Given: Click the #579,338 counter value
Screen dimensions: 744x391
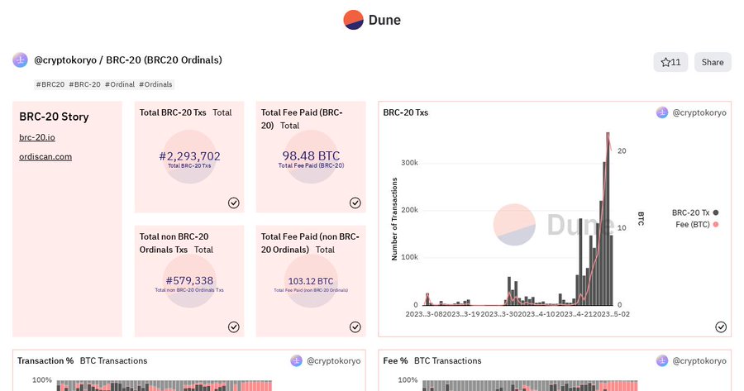Looking at the screenshot, I should [x=189, y=281].
